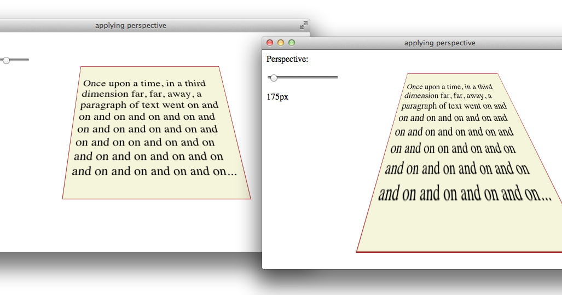Toggle fullscreen arrows in back window
562x295 pixels.
point(304,25)
